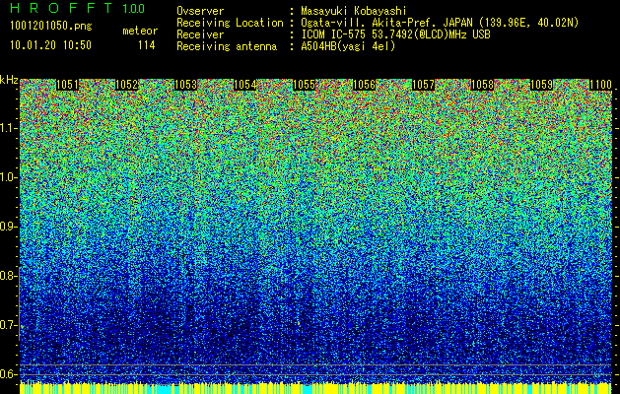The width and height of the screenshot is (620, 394).
Task: Click the 1055 time marker
Action: (304, 85)
